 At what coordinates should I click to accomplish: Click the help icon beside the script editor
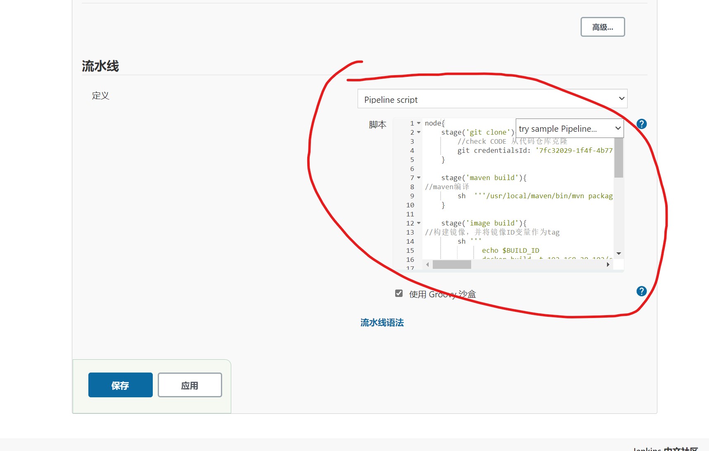point(641,124)
